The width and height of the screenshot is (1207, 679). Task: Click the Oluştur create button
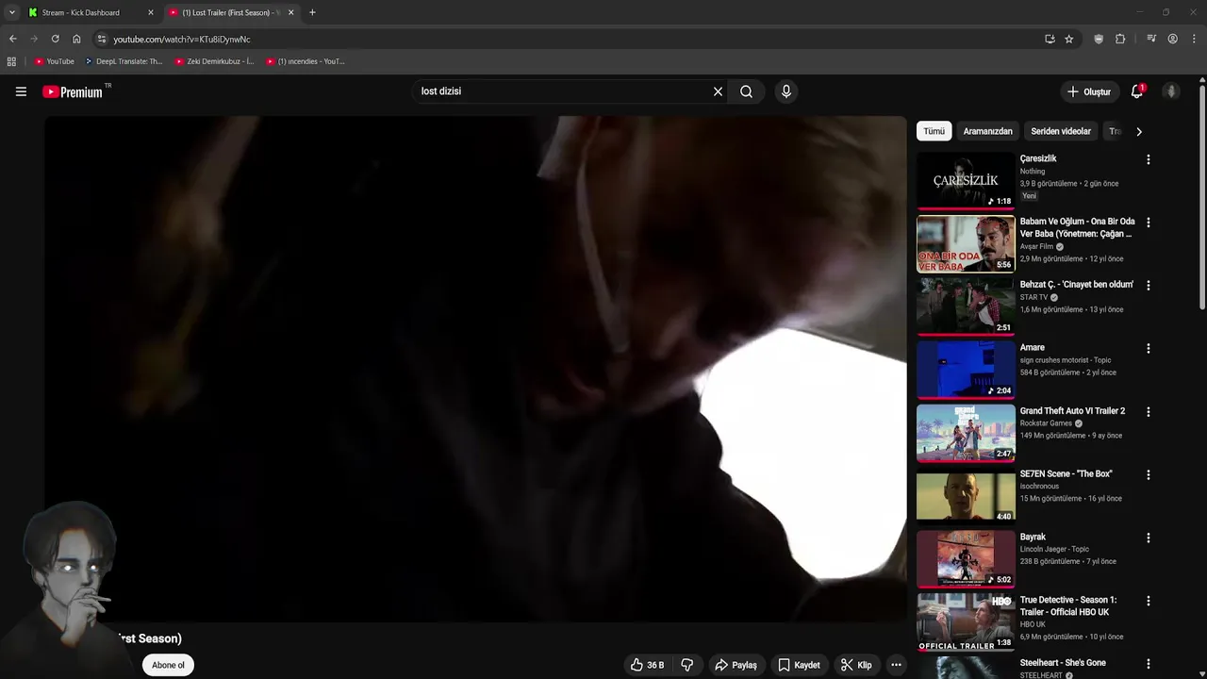[x=1088, y=91]
